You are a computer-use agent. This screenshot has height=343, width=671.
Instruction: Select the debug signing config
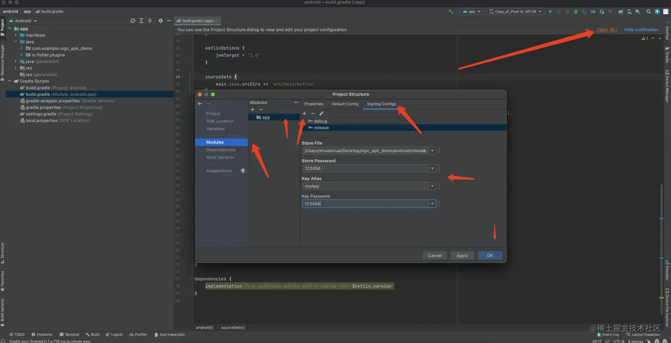(x=320, y=121)
